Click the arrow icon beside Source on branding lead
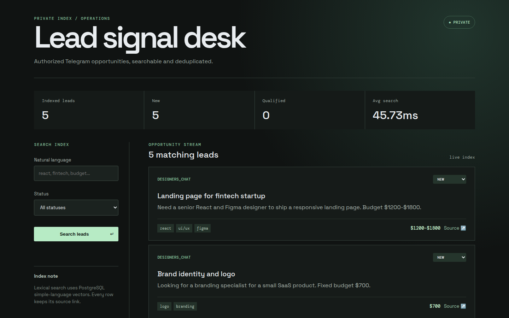Image resolution: width=509 pixels, height=318 pixels. click(x=463, y=306)
